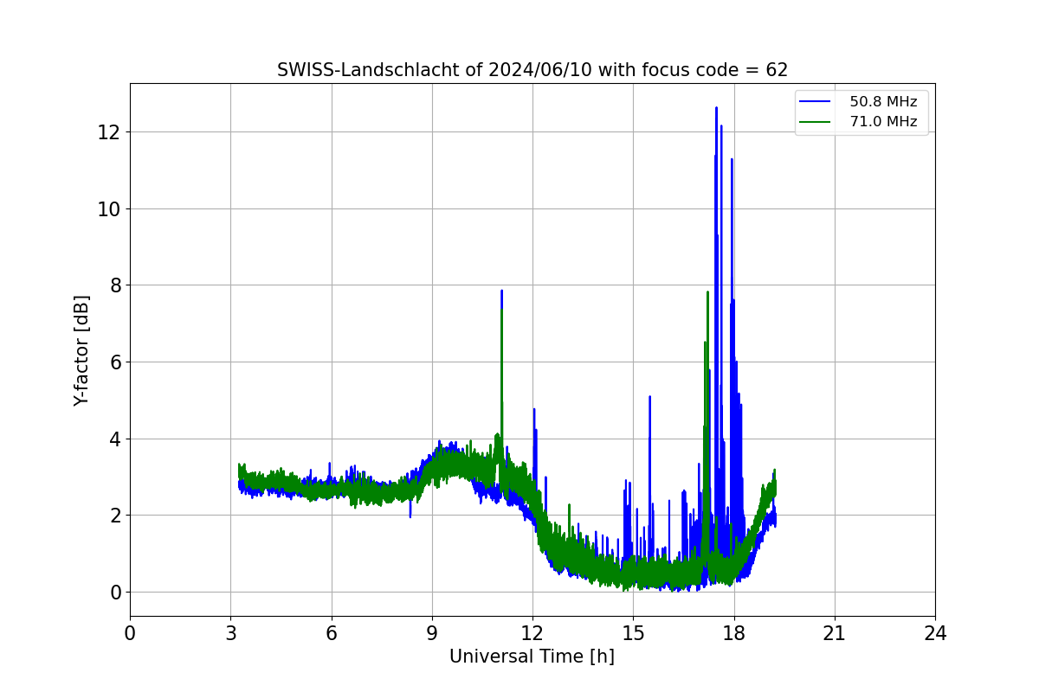1039x692 pixels.
Task: Click x-axis tick label 21
Action: tap(835, 633)
